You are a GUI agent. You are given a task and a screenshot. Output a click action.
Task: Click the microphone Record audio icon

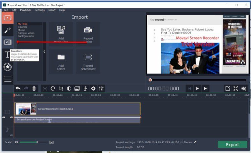coord(85,88)
